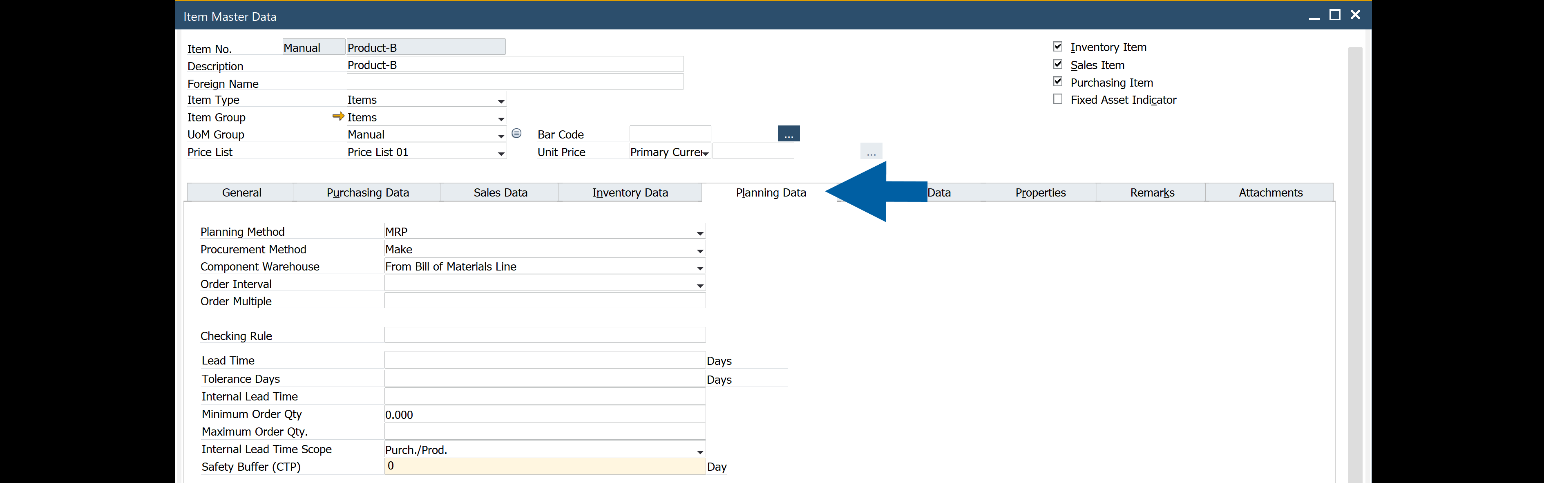Close the Item Master Data window

point(1355,15)
